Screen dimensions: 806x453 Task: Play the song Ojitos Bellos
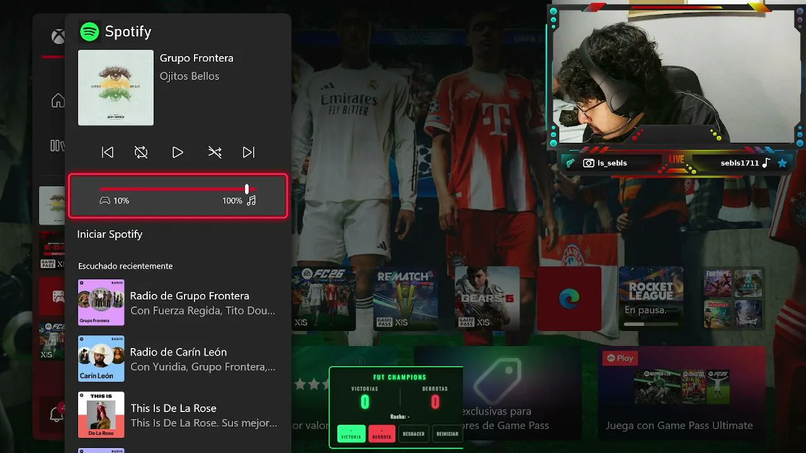coord(178,152)
